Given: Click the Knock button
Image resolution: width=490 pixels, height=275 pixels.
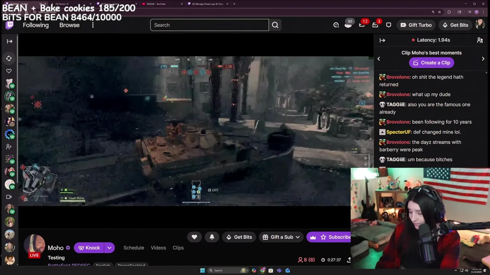Looking at the screenshot, I should tap(89, 248).
